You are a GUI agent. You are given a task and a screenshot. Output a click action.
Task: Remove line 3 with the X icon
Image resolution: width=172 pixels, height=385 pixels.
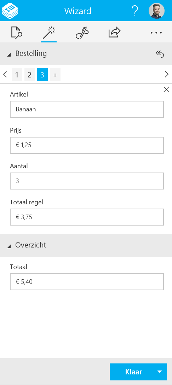tap(166, 90)
